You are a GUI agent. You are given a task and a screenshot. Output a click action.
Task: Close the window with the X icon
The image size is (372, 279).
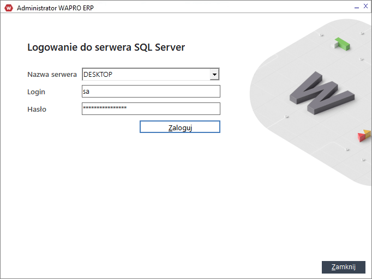click(366, 6)
